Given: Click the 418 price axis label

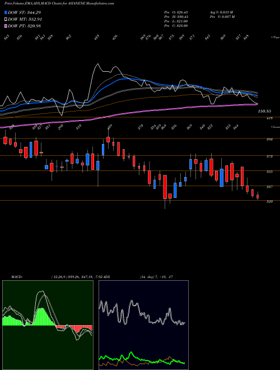Looking at the screenshot, I should click(x=269, y=118).
